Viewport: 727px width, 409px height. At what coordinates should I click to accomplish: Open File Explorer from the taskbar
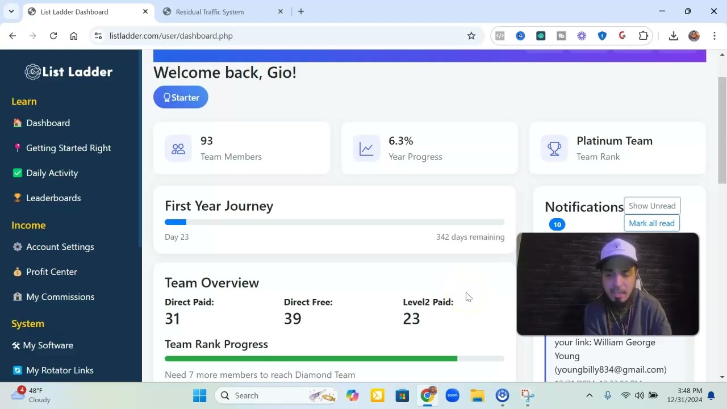coord(477,395)
